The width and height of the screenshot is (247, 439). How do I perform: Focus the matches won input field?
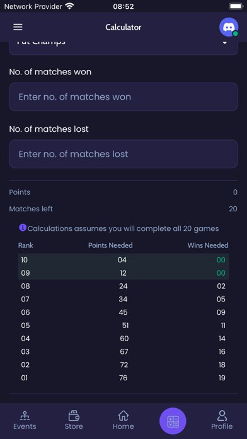123,97
